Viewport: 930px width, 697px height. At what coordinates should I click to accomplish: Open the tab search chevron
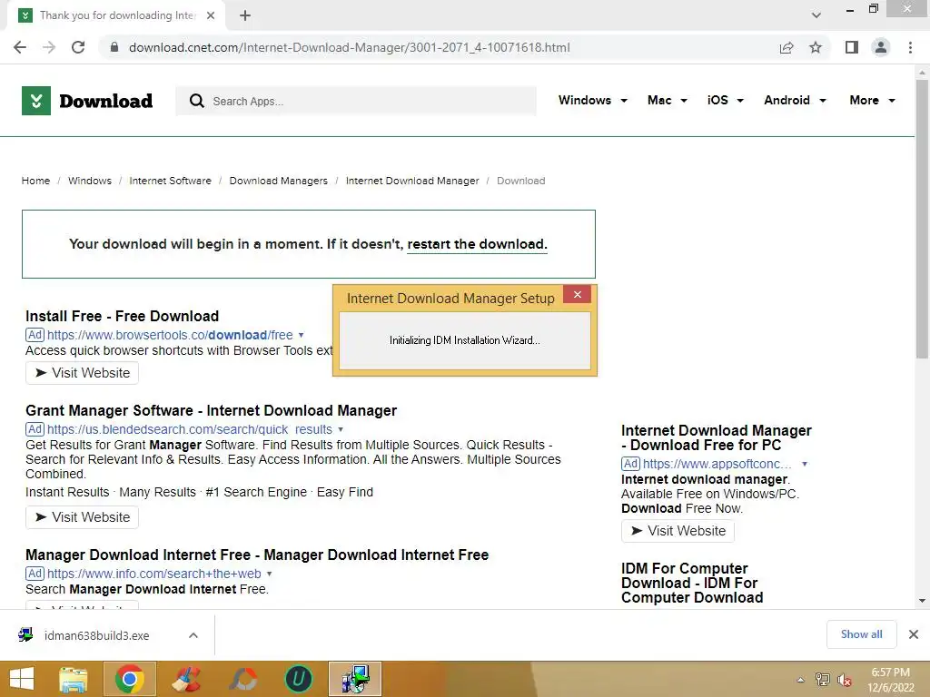(816, 15)
